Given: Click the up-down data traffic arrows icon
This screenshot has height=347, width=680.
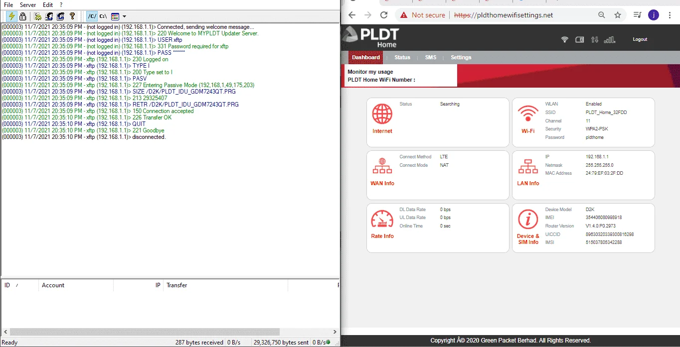Looking at the screenshot, I should (x=594, y=39).
